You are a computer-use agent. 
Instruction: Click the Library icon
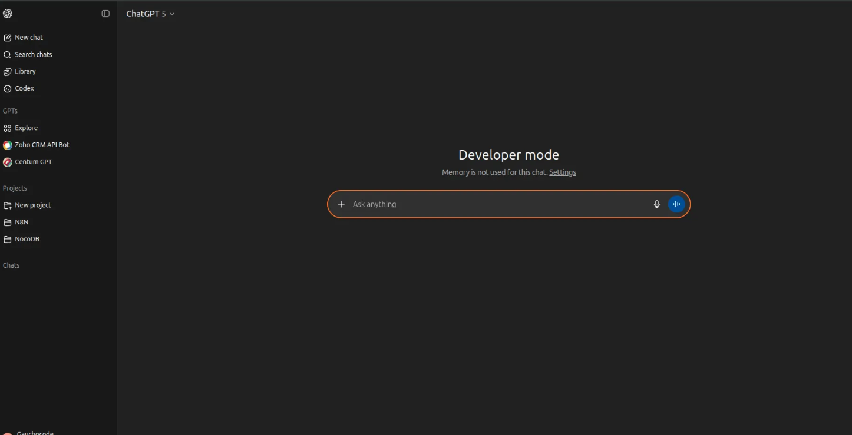coord(8,72)
